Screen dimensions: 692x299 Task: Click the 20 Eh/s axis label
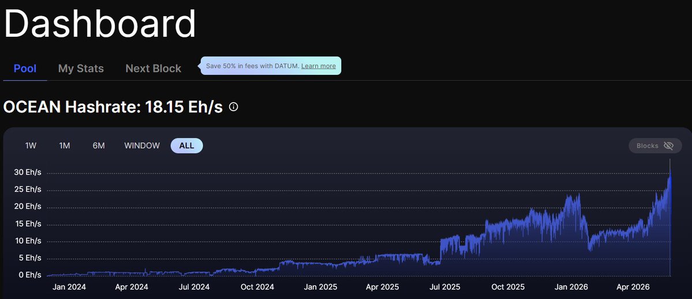tap(27, 206)
